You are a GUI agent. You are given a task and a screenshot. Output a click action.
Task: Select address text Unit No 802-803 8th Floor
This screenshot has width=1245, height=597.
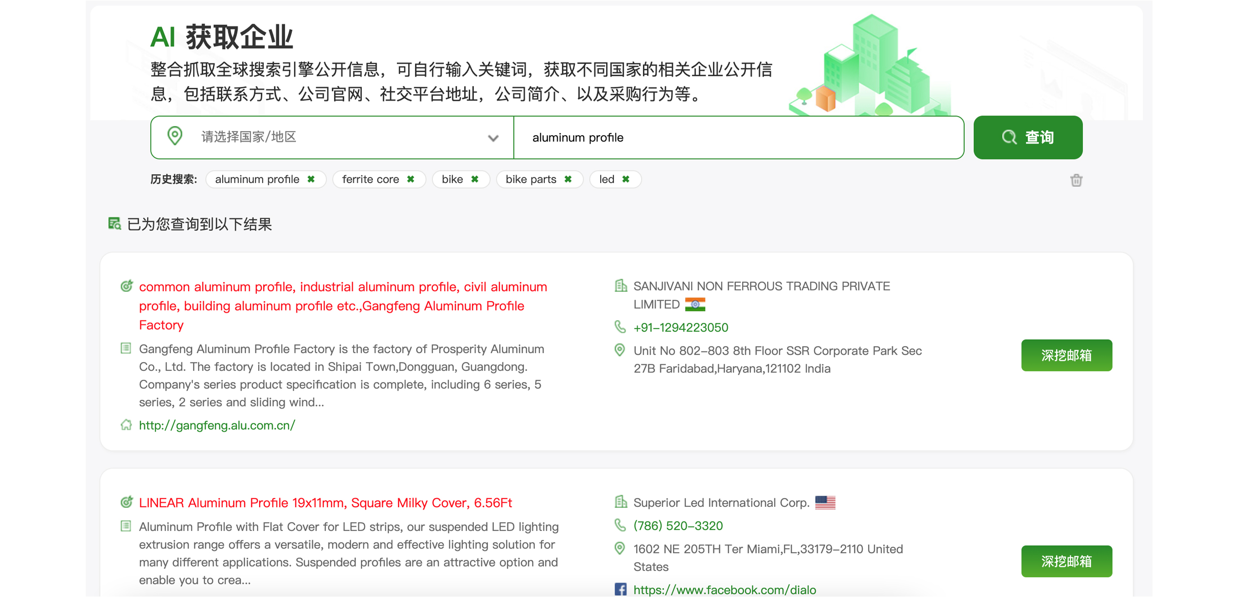(778, 360)
